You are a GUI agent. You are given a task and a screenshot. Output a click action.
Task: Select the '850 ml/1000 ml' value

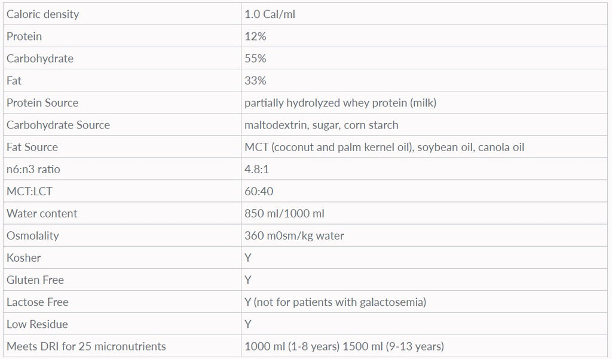[x=284, y=213]
